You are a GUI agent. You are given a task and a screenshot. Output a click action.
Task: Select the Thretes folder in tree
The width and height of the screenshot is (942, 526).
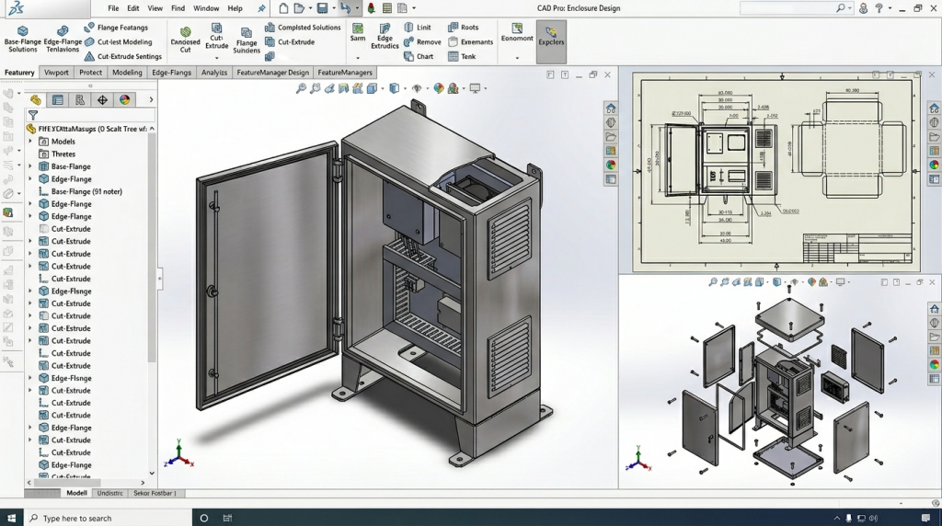(63, 154)
